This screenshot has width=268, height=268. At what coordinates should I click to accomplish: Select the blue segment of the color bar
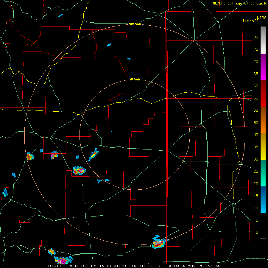(263, 200)
